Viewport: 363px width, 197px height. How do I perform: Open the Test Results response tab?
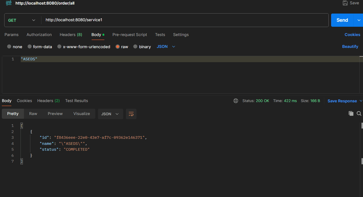click(x=76, y=101)
